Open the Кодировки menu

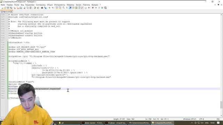coord(30,5)
